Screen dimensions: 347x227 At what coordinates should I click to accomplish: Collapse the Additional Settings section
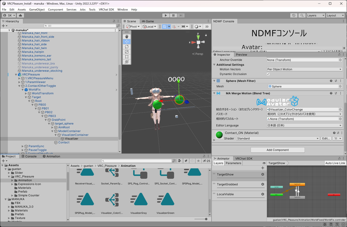pos(214,64)
